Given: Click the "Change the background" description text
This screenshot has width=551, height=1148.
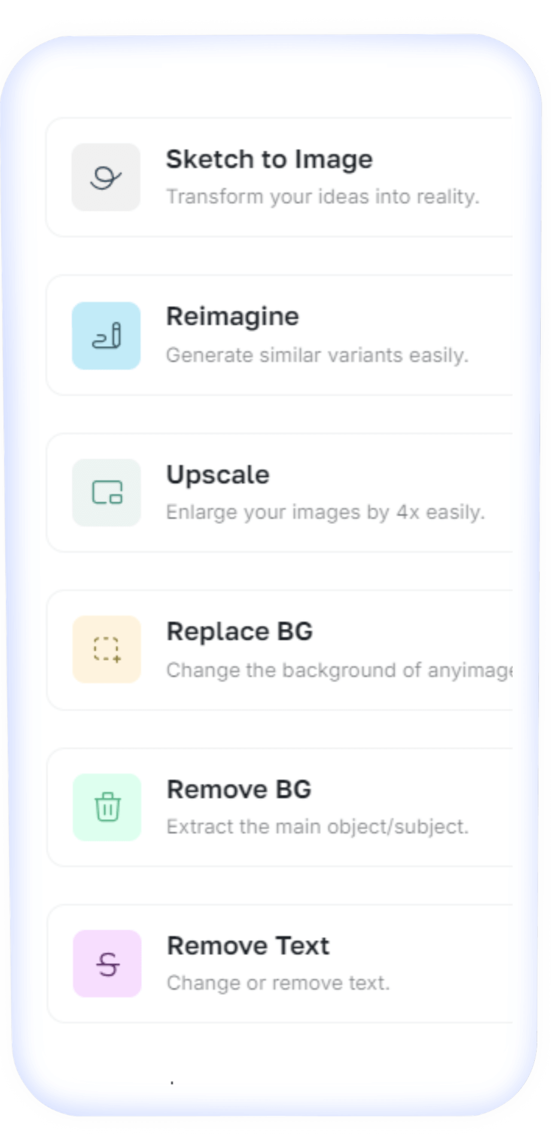Looking at the screenshot, I should click(339, 670).
